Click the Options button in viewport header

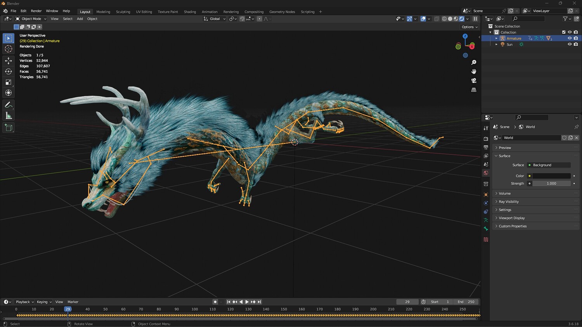pos(469,27)
